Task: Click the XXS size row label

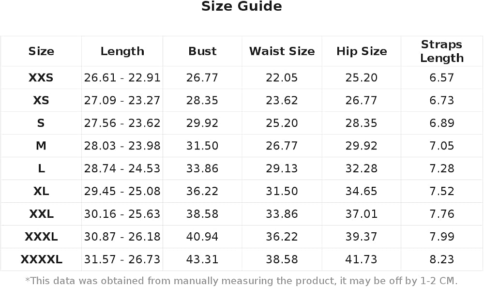Action: 41,77
